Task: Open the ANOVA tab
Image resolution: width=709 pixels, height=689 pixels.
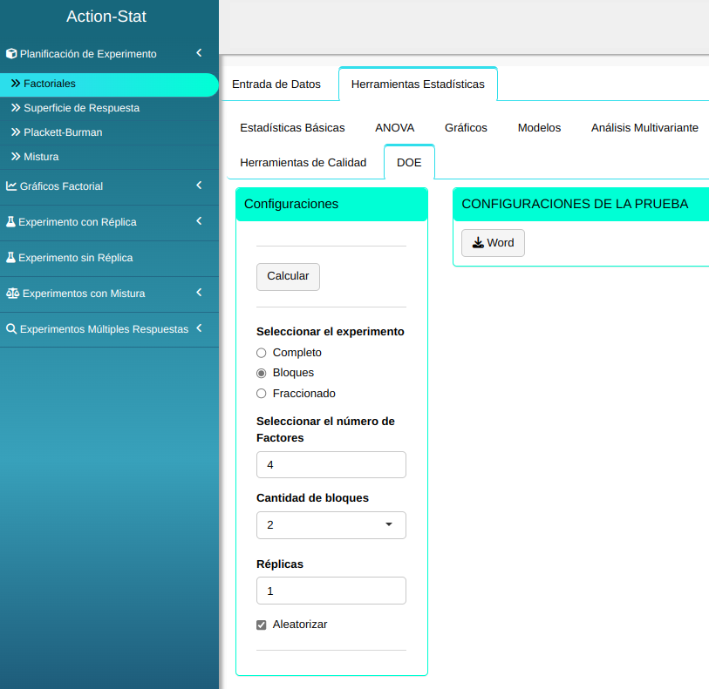Action: coord(394,127)
